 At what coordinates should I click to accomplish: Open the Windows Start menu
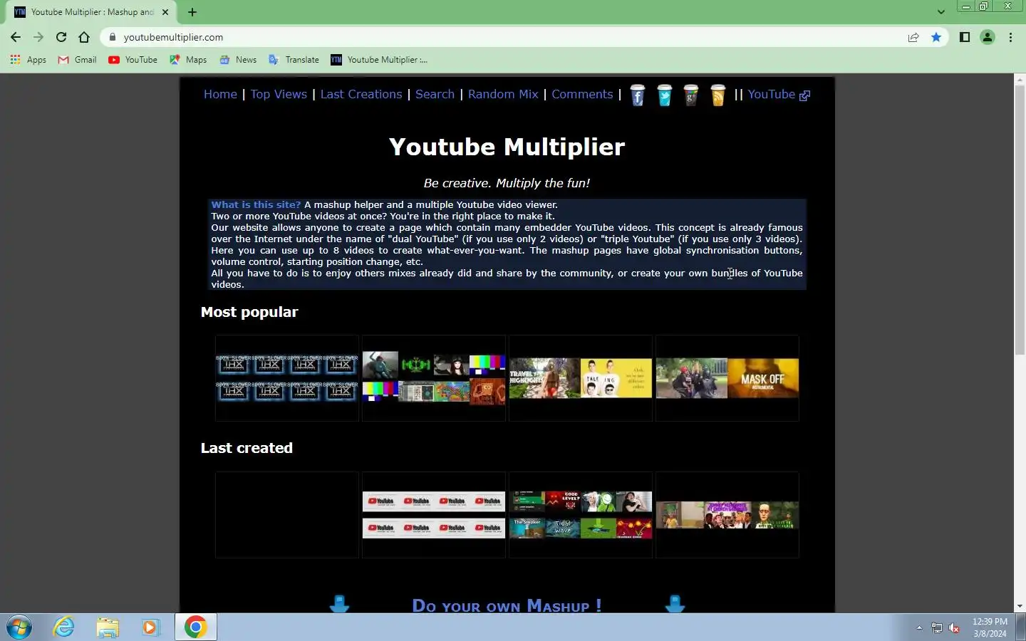tap(19, 627)
